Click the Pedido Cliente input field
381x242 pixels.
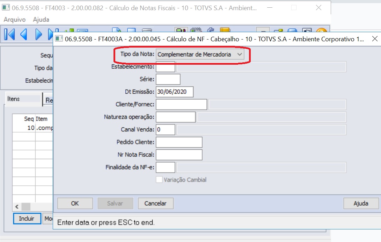pyautogui.click(x=179, y=142)
